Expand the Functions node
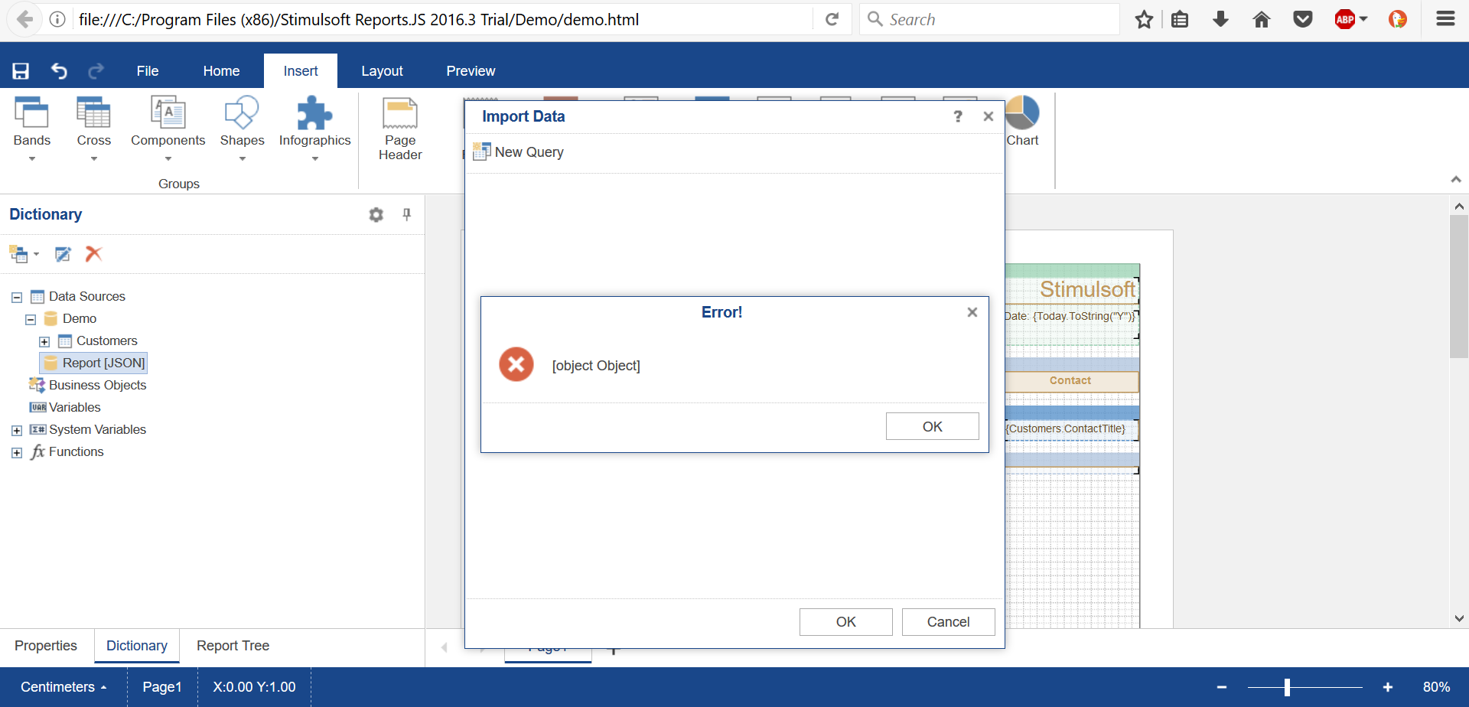This screenshot has width=1469, height=707. point(17,452)
